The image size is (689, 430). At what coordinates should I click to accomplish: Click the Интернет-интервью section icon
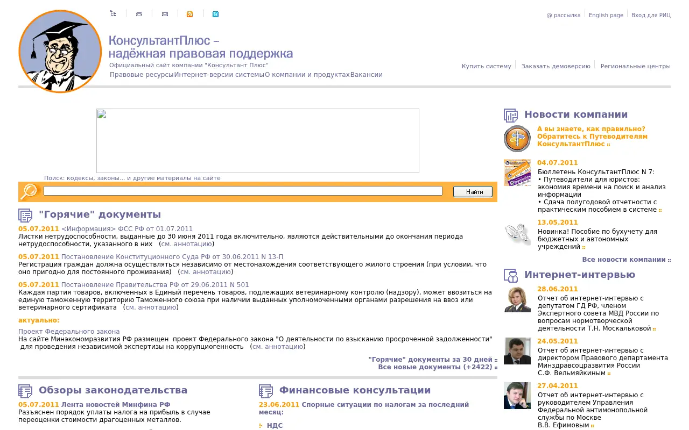(x=511, y=275)
